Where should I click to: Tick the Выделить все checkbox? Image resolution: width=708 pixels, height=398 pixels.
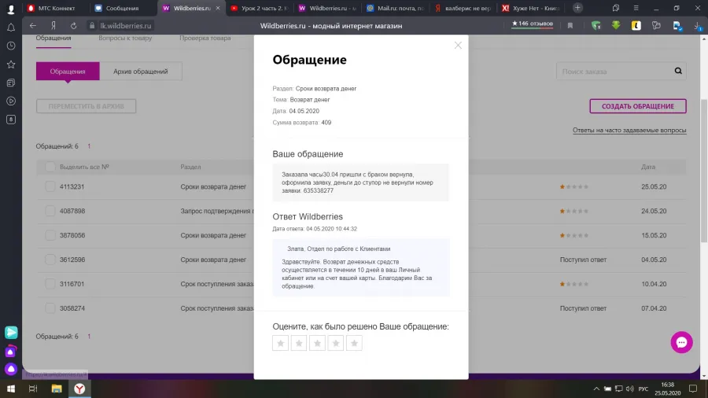coord(50,167)
